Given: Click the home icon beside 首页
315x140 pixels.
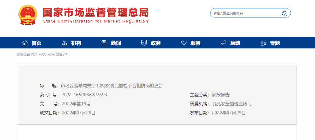Looking at the screenshot, I should pos(25,43).
